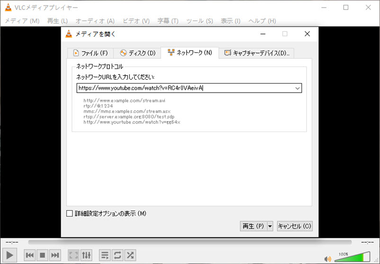This screenshot has width=380, height=264.
Task: Click the ネットワークURLを入力してください label
Action: coord(115,77)
